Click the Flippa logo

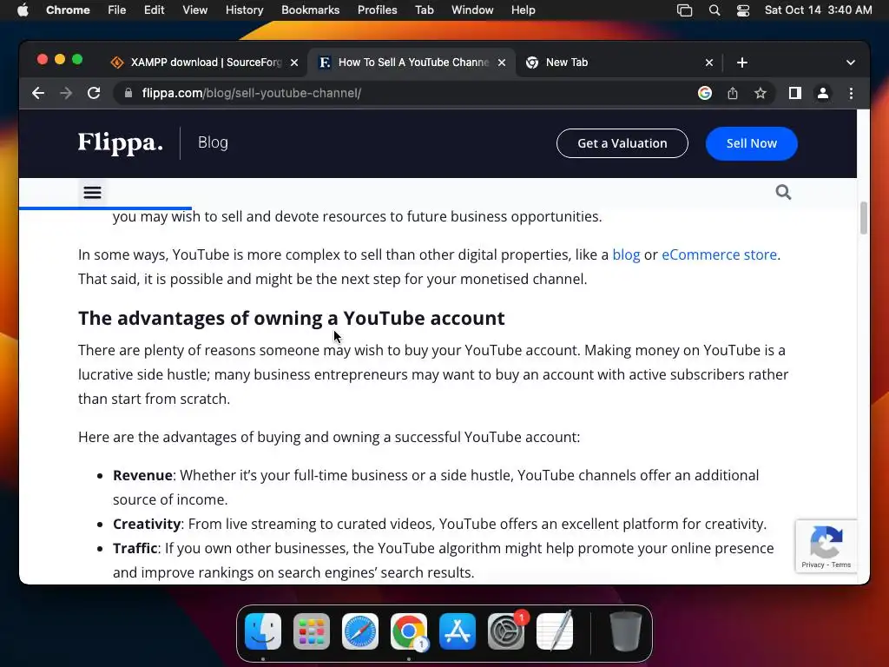[120, 142]
